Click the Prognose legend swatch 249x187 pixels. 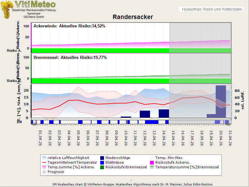coord(45,172)
